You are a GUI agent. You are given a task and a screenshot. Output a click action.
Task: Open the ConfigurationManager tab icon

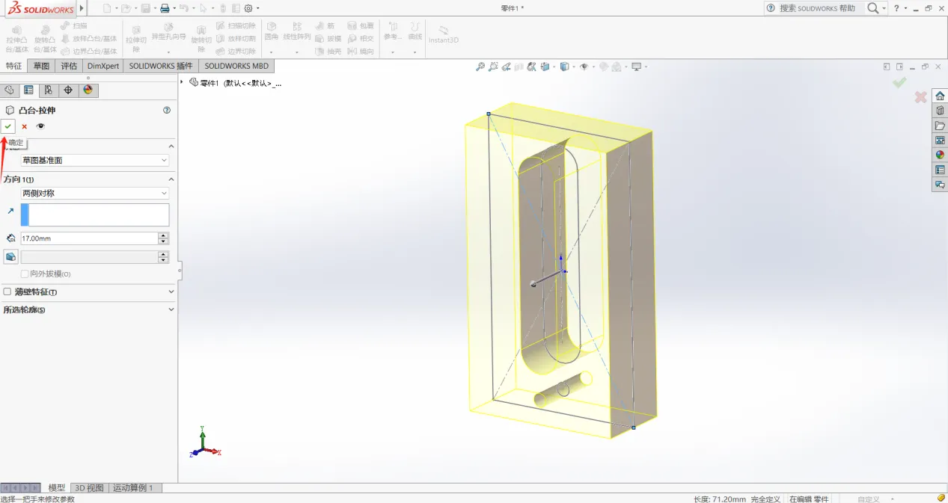pyautogui.click(x=48, y=90)
